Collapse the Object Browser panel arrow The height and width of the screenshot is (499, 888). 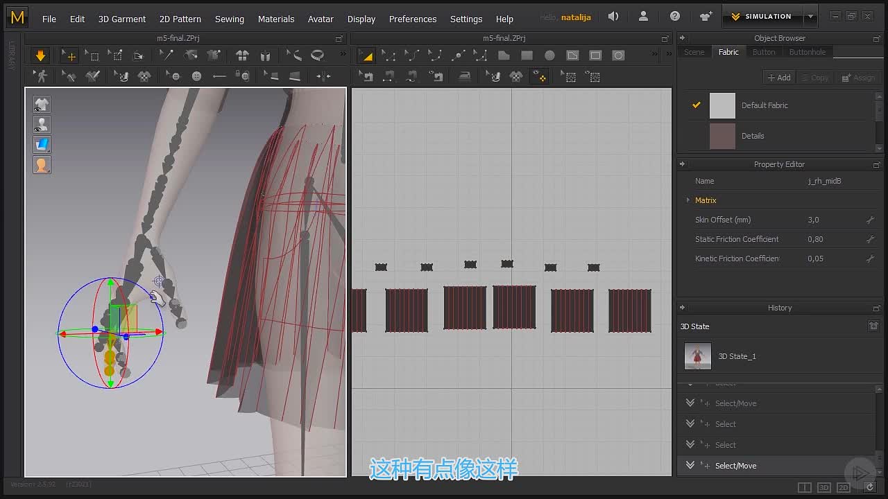pos(682,38)
